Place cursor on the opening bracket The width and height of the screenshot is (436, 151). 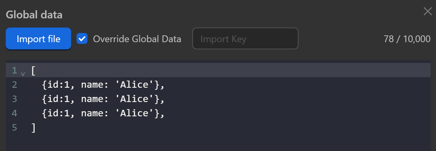pos(33,71)
